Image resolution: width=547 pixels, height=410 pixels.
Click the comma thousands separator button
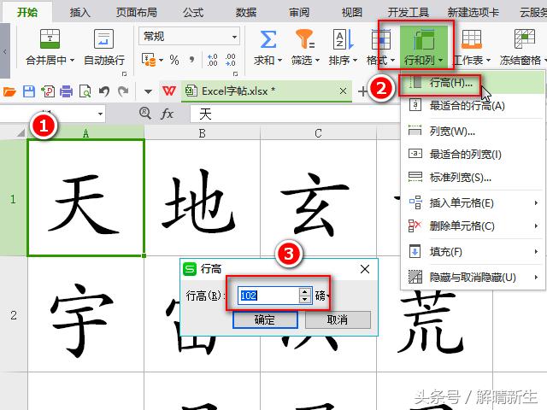(191, 60)
